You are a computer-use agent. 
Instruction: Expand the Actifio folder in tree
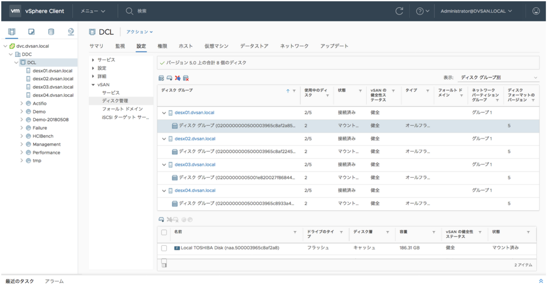tap(21, 103)
